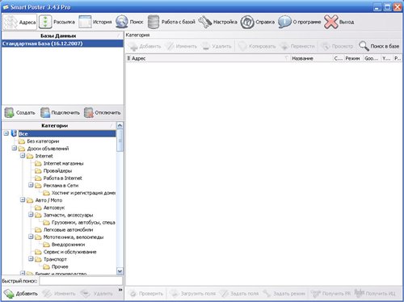404x302 pixels.
Task: Collapse the Транспорт tree node
Action: (31, 259)
